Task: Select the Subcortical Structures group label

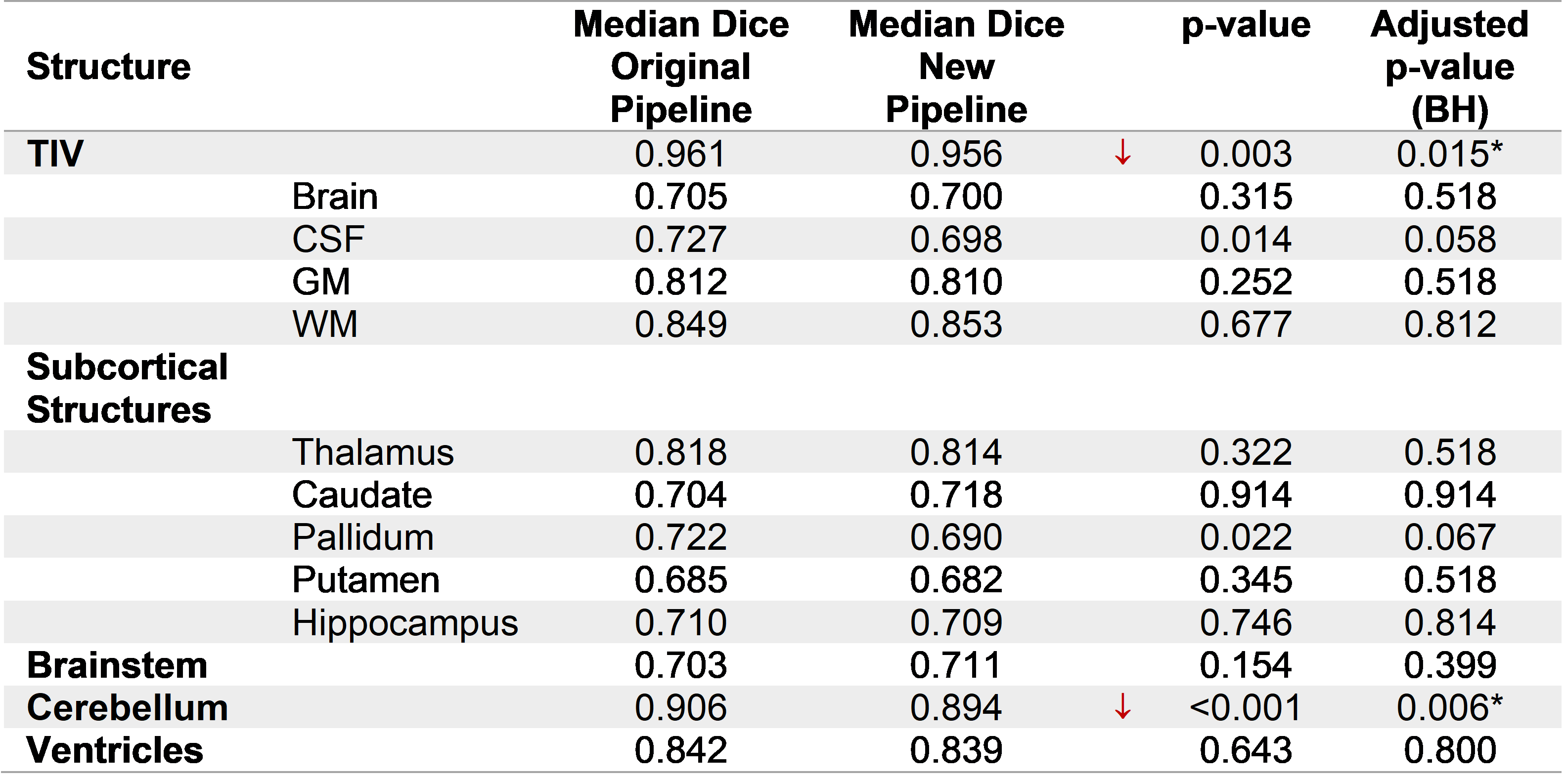Action: pyautogui.click(x=127, y=388)
